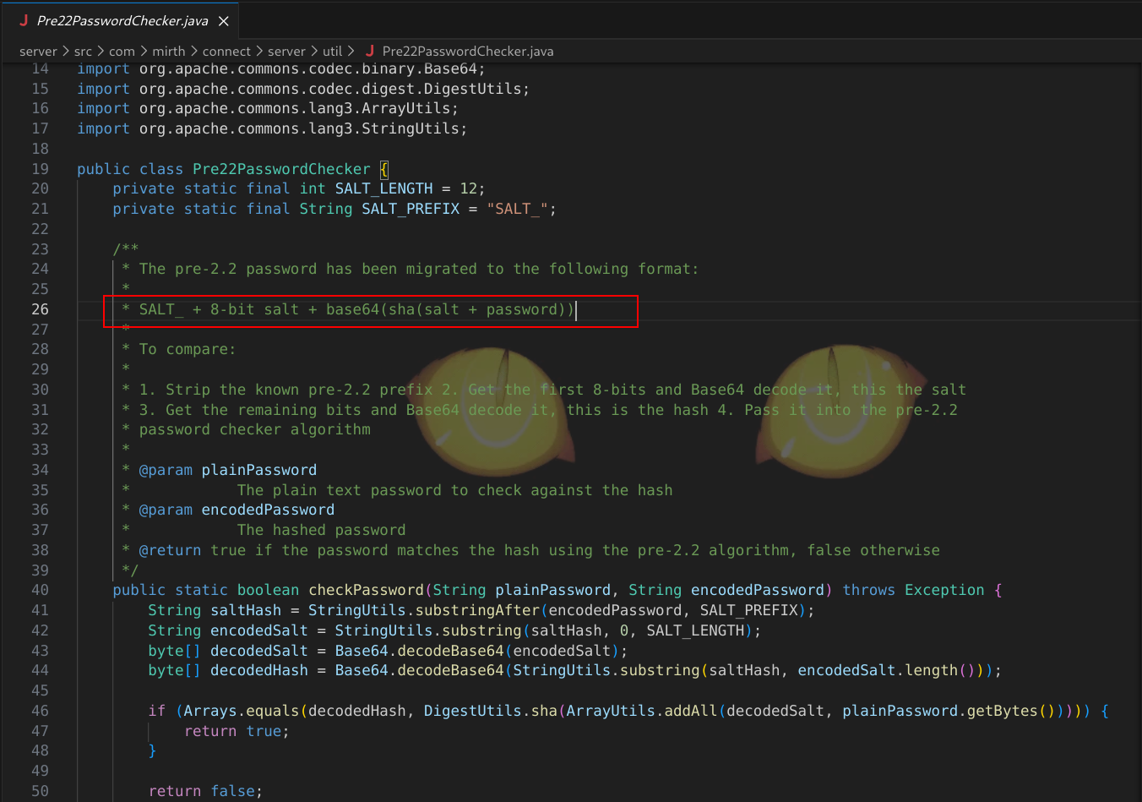This screenshot has height=802, width=1142.
Task: Open the com breadcrumb segment
Action: [122, 52]
